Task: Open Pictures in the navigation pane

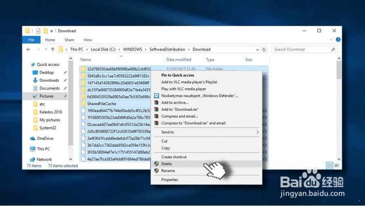Action: click(46, 96)
